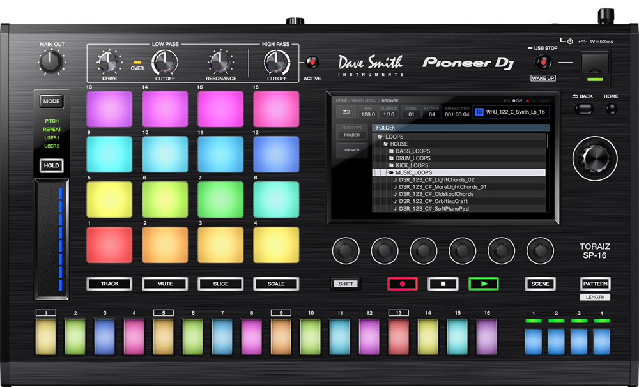This screenshot has width=639, height=387.
Task: Hit the green performance pad 6
Action: click(165, 200)
